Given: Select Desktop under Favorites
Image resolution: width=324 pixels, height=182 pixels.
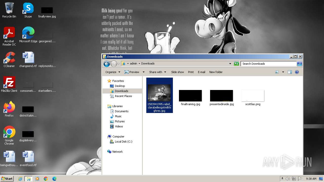Looking at the screenshot, I should point(120,86).
